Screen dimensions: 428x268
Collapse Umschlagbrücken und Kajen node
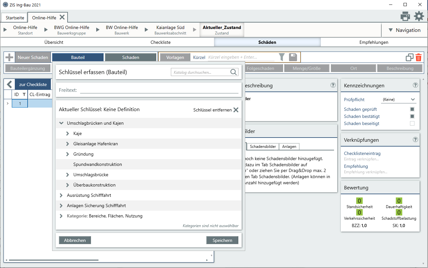click(x=61, y=123)
